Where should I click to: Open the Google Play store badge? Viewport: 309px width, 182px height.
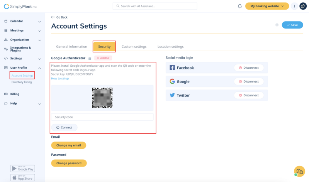click(x=23, y=169)
